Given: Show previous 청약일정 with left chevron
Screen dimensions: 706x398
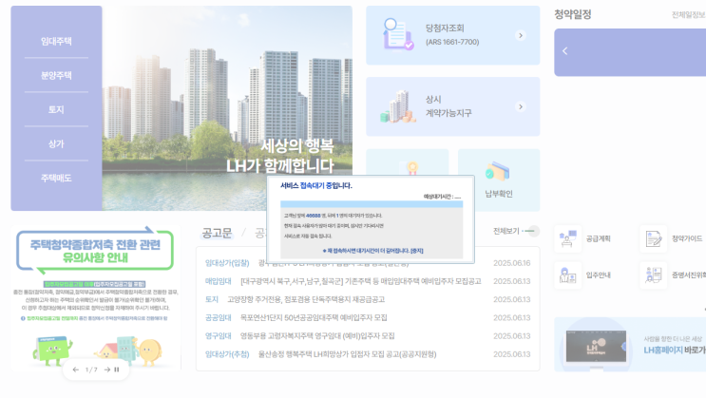Looking at the screenshot, I should click(x=565, y=51).
